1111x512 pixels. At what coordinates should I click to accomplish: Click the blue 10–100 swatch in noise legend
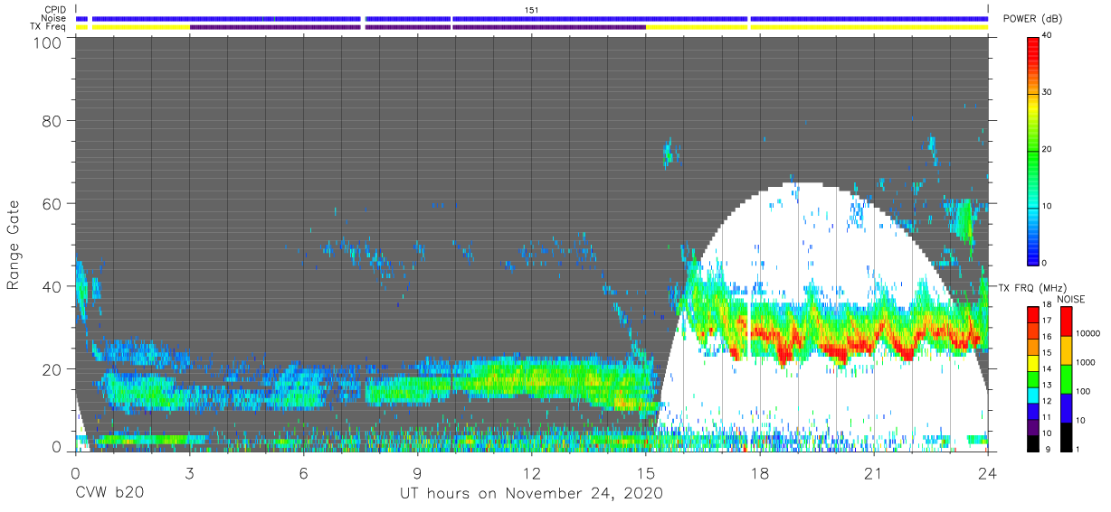click(x=1066, y=407)
